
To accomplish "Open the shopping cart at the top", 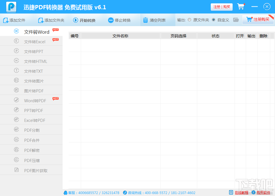I will [241, 6].
